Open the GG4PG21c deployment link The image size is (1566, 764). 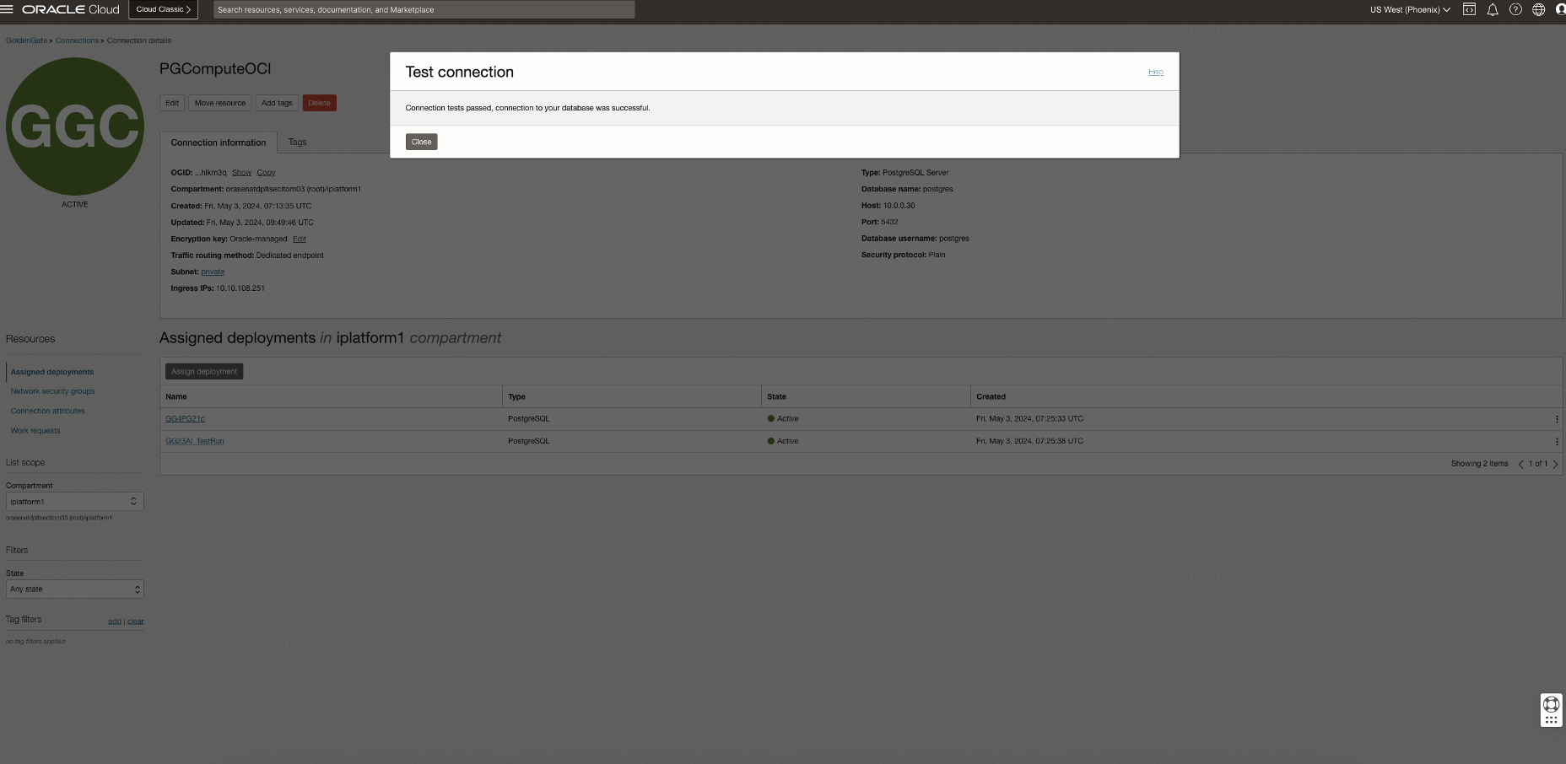(185, 419)
